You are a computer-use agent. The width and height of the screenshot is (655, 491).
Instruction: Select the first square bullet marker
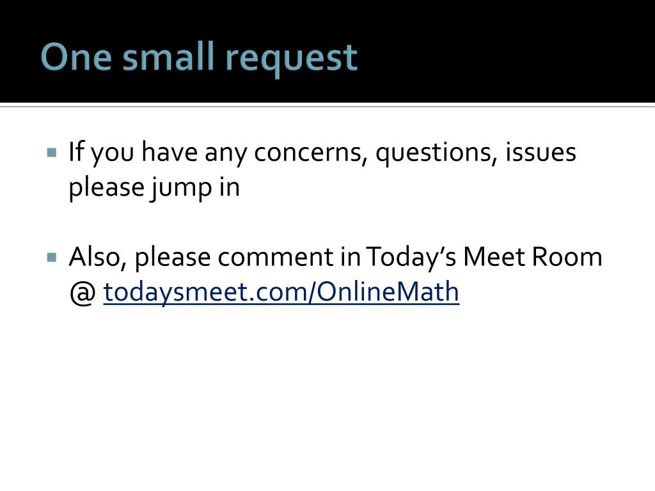coord(52,152)
